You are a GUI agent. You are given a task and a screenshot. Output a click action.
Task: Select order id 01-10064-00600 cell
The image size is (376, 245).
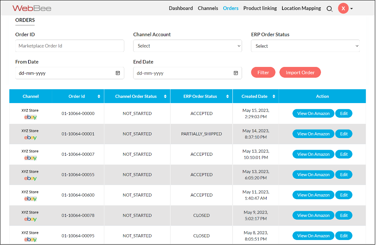[78, 195]
